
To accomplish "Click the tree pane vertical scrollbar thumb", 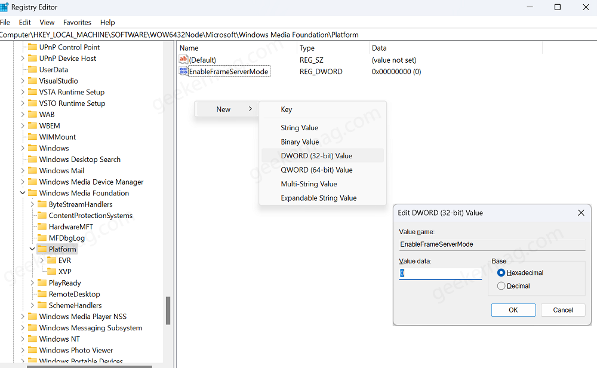I will (x=168, y=311).
